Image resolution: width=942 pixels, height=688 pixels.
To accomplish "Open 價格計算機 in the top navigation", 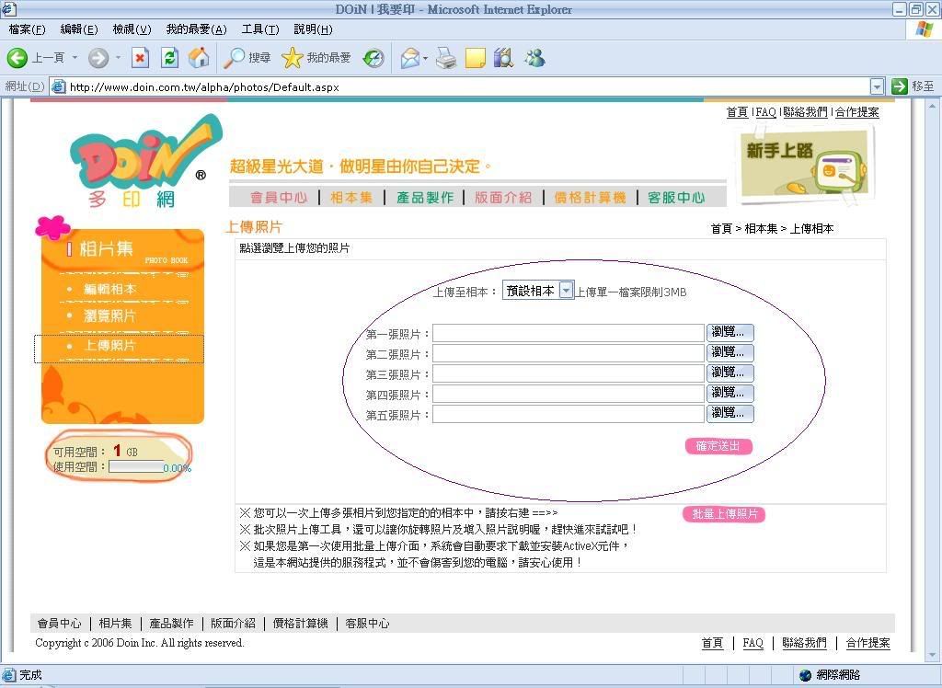I will [x=590, y=197].
